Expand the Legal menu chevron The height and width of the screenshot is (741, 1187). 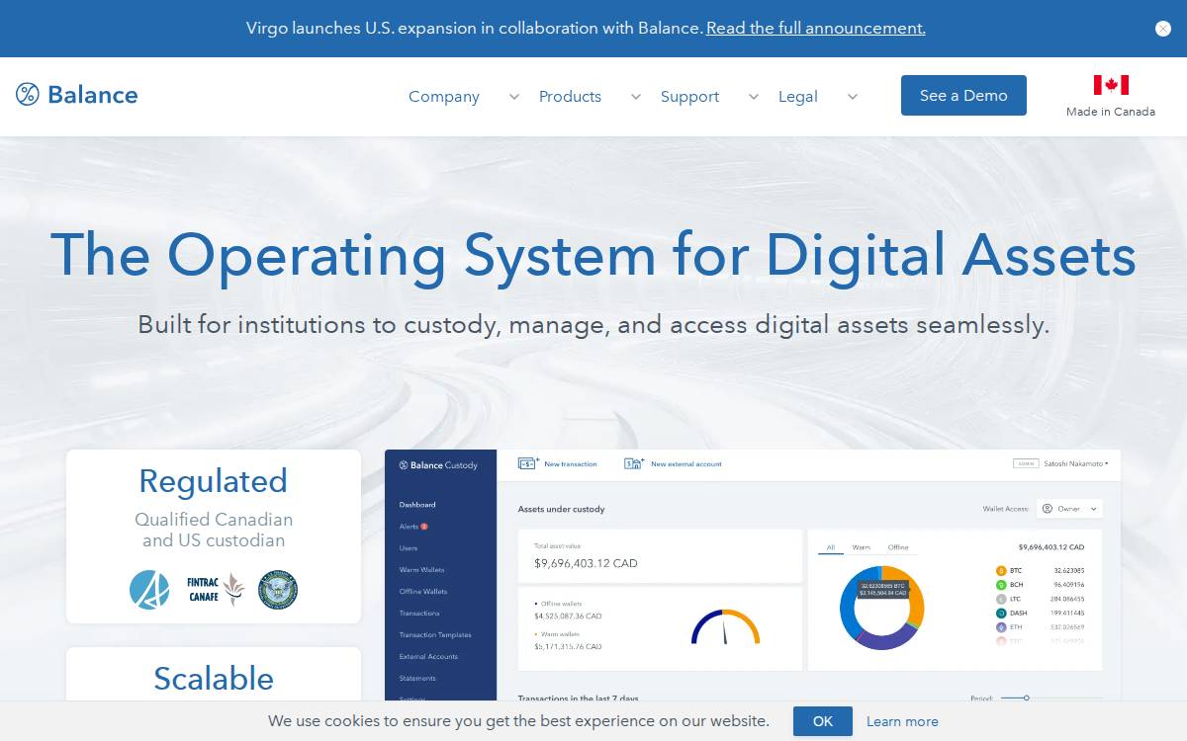[853, 97]
